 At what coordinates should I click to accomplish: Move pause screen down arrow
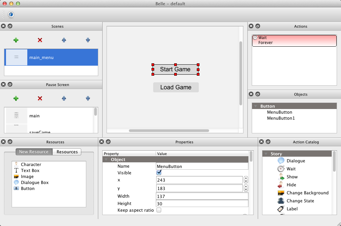click(88, 98)
